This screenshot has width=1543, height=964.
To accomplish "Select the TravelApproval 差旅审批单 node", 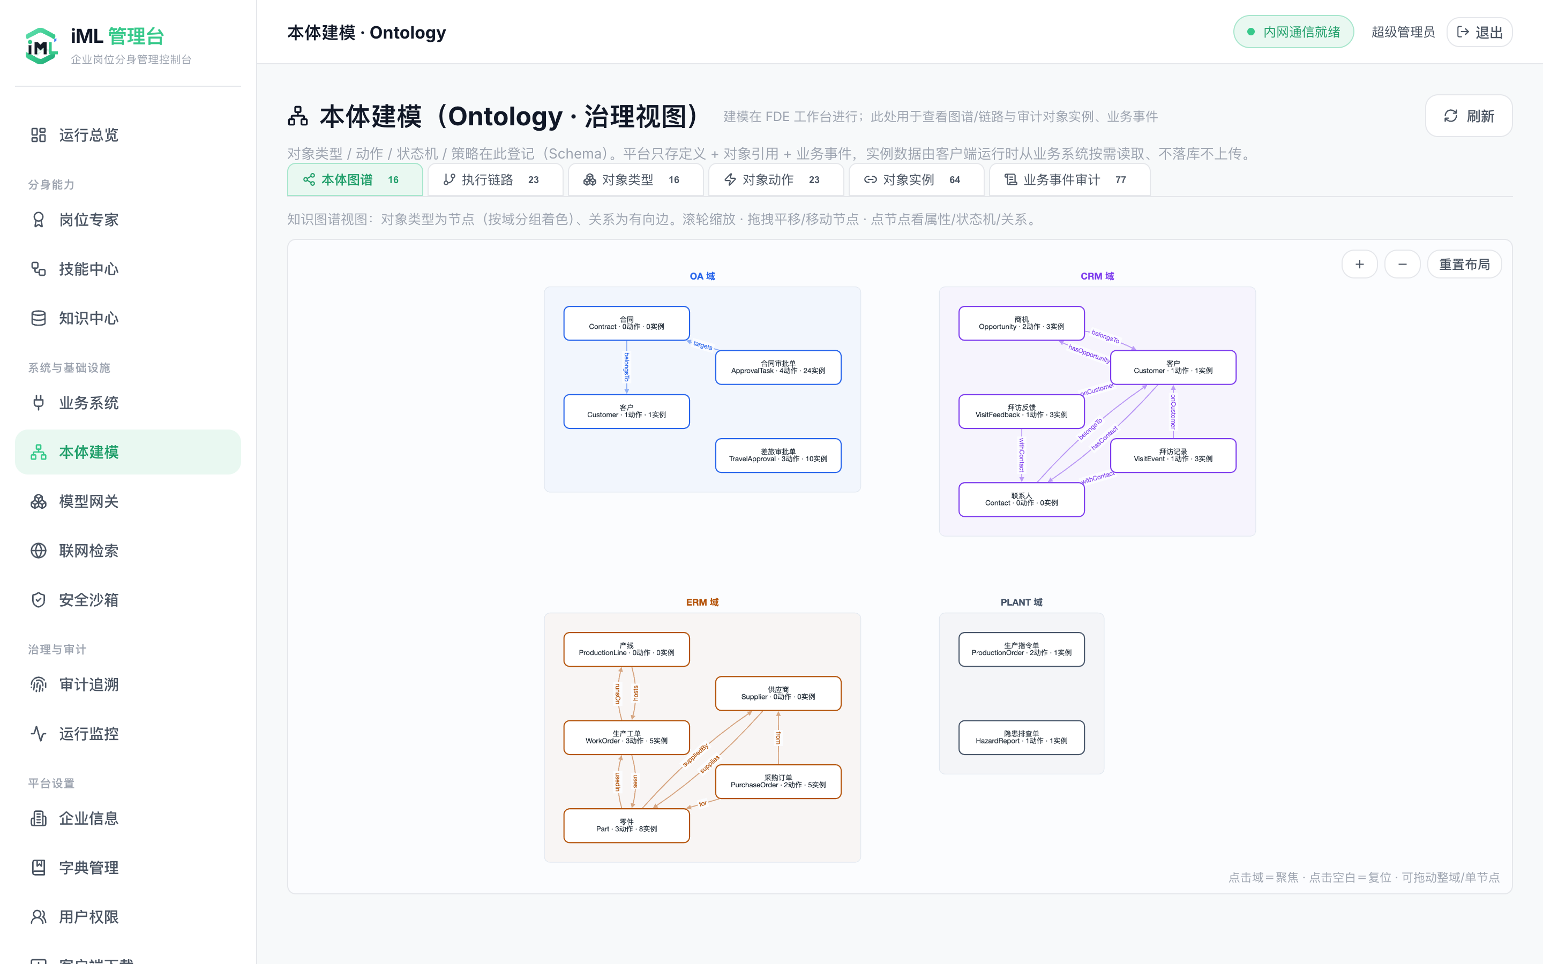I will click(x=778, y=455).
